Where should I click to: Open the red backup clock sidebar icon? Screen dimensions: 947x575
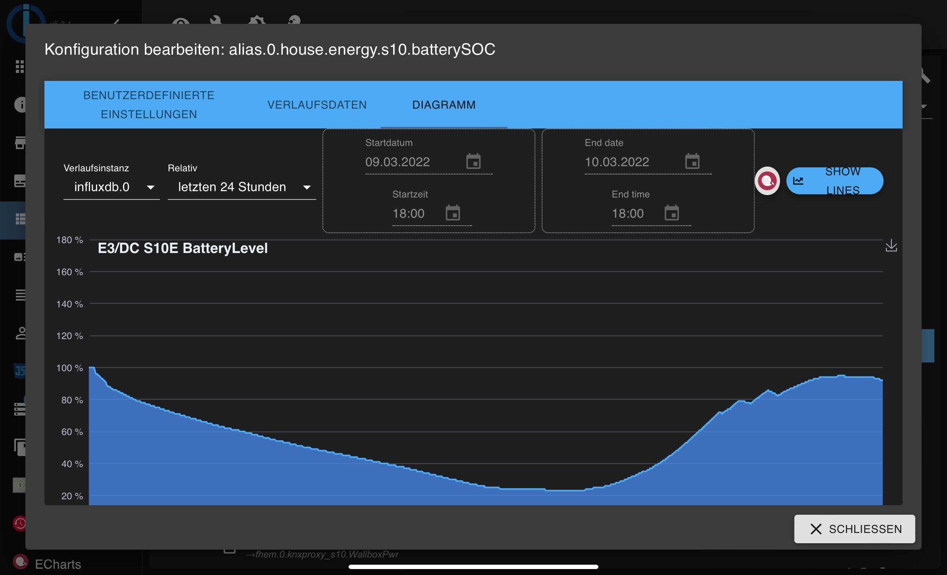[20, 523]
